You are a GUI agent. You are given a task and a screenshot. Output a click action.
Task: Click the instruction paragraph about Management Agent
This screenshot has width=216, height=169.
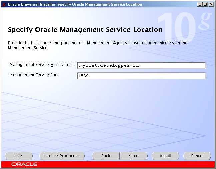click(x=97, y=45)
